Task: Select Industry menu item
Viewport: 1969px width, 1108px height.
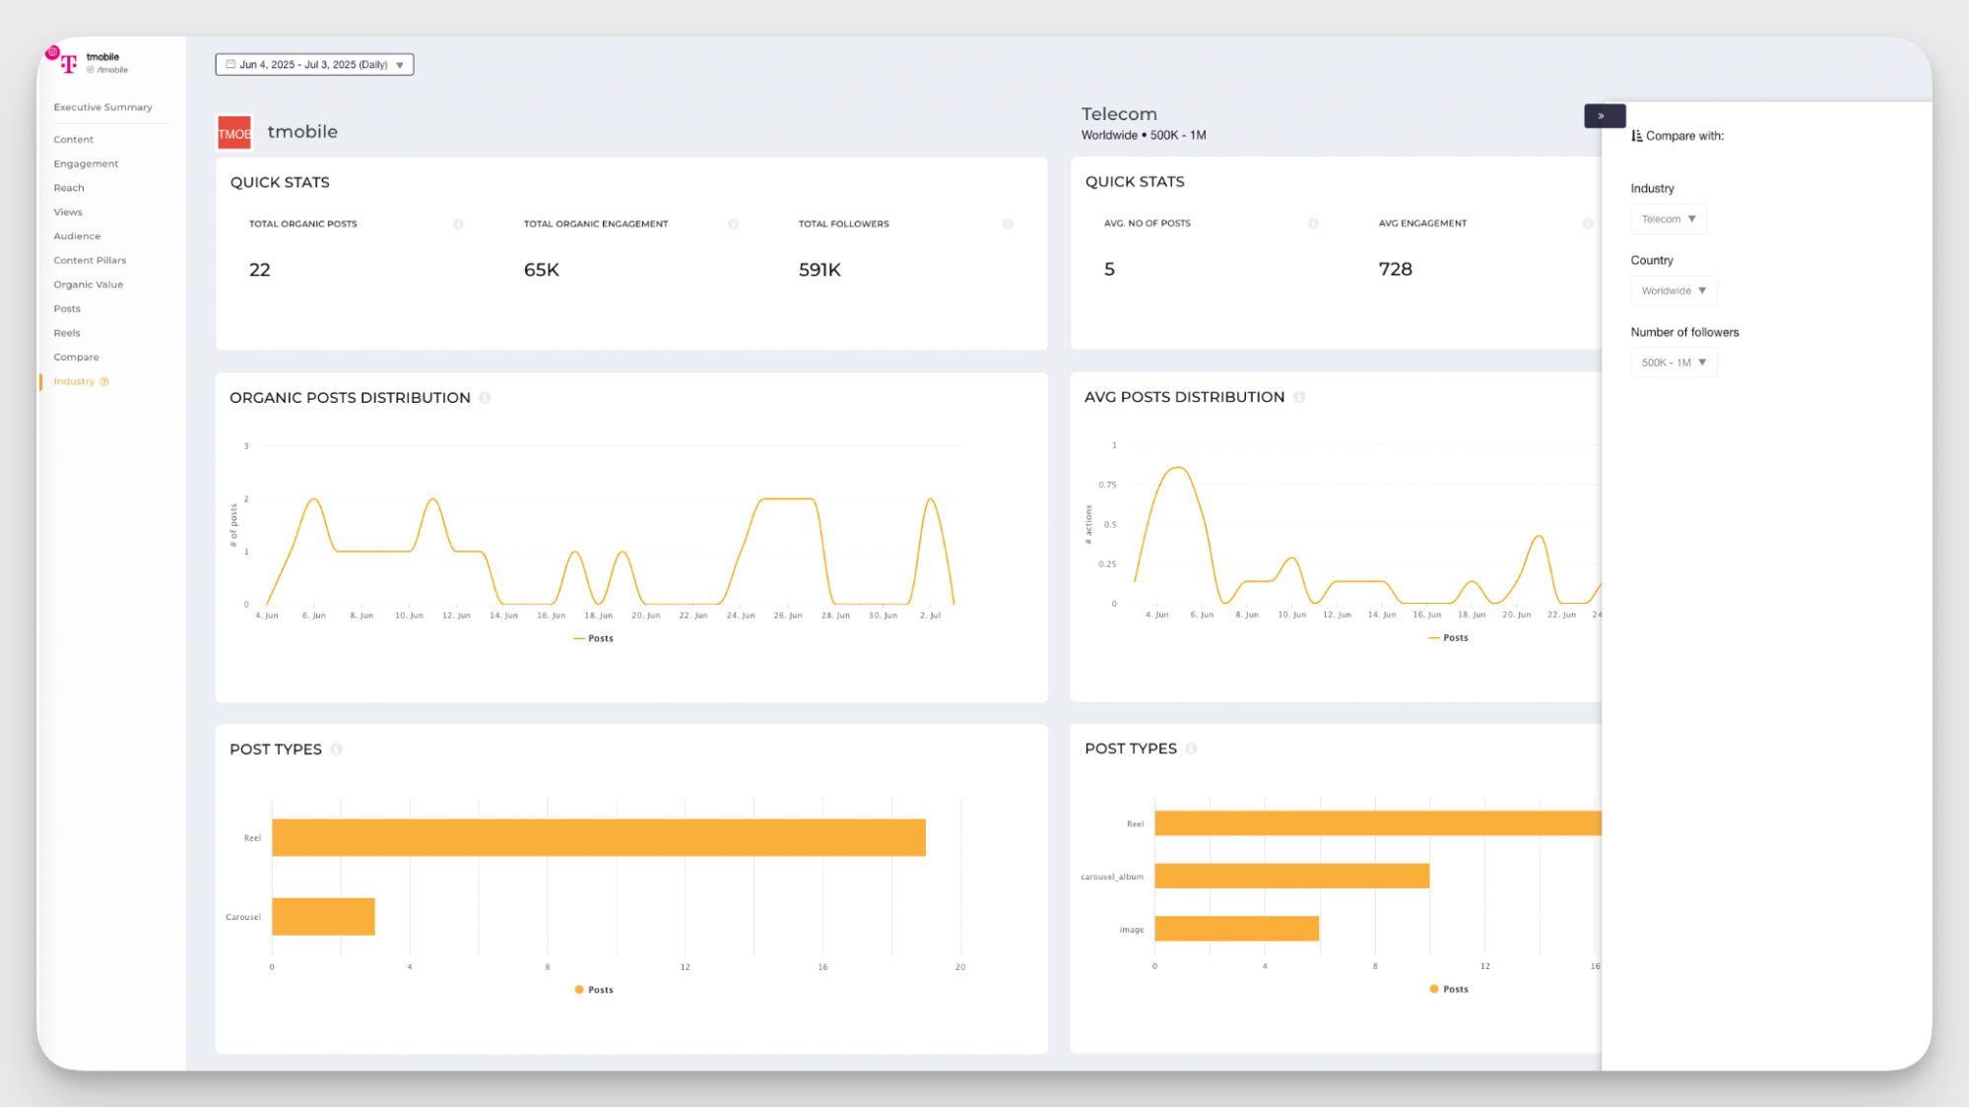Action: 74,381
